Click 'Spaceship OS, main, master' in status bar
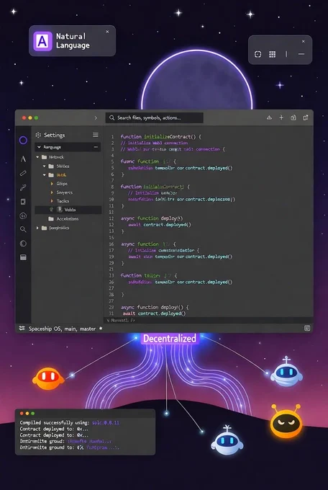Screen dimensions: 328x490 [x=62, y=329]
